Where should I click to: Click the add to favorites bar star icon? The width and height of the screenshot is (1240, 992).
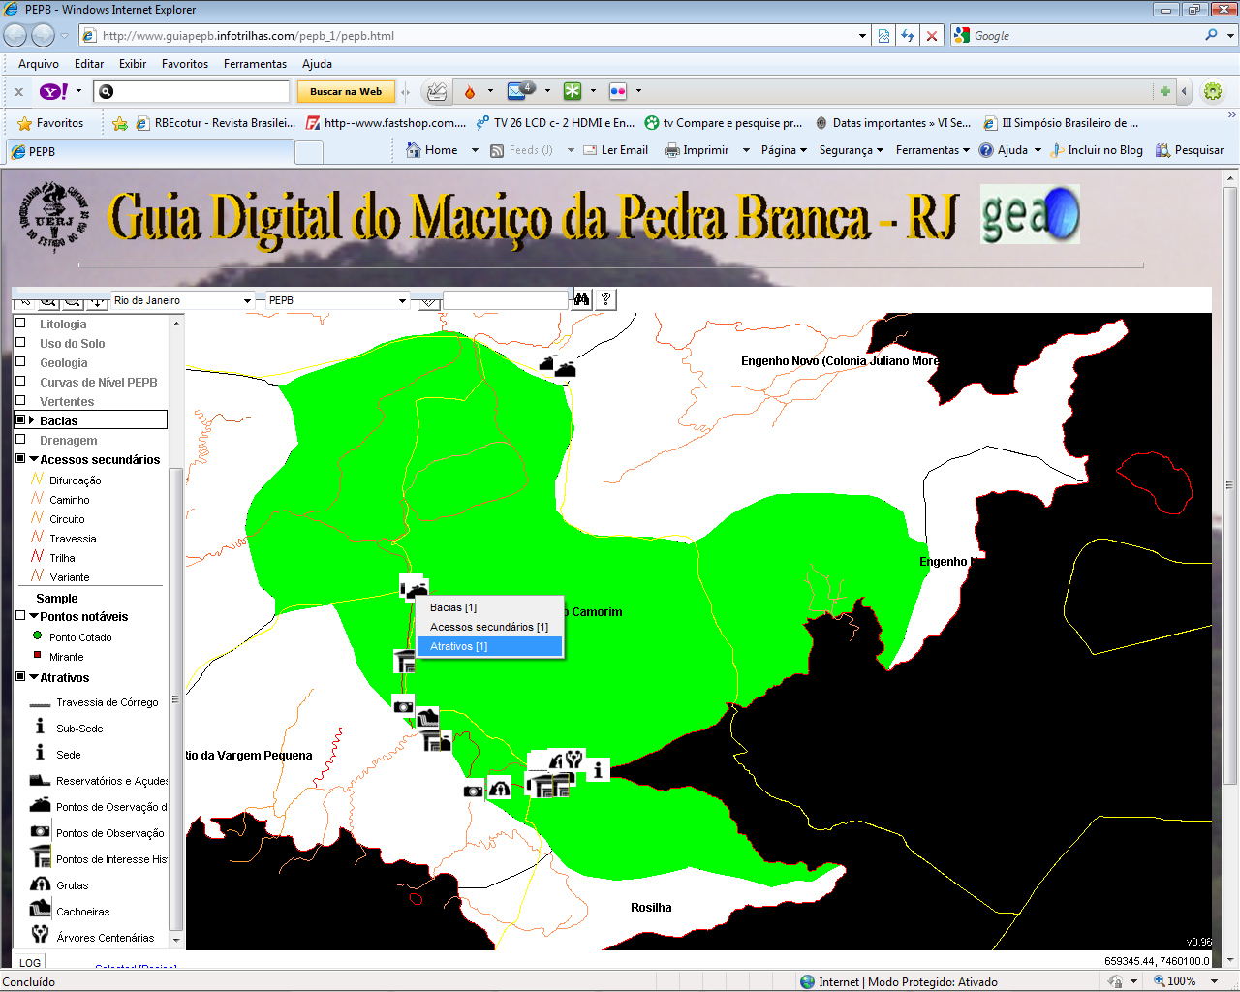[119, 123]
